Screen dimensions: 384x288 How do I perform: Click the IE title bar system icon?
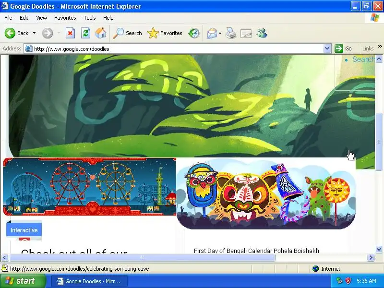5,6
